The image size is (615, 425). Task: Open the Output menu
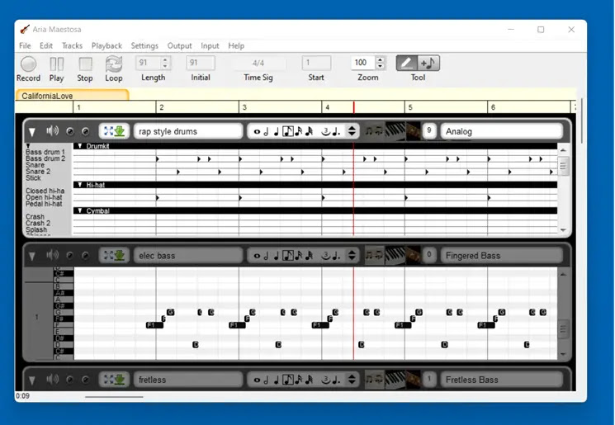tap(180, 45)
